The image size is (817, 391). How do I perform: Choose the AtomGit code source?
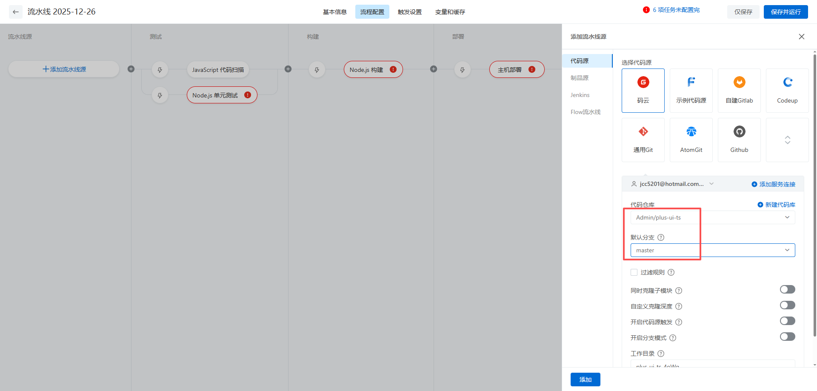coord(691,140)
